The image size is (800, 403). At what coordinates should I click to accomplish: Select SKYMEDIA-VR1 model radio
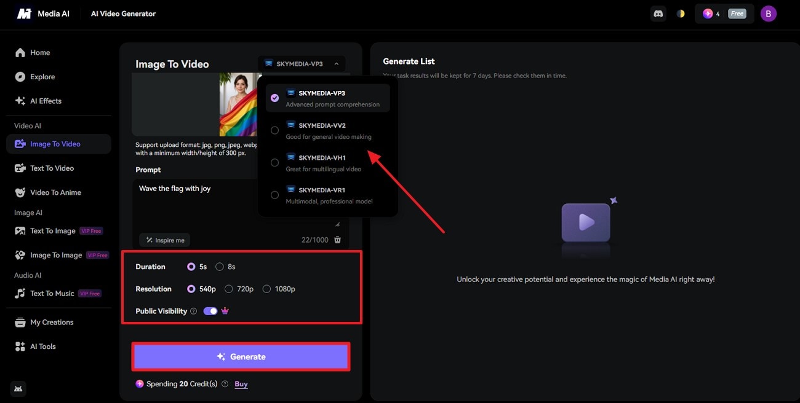click(274, 195)
